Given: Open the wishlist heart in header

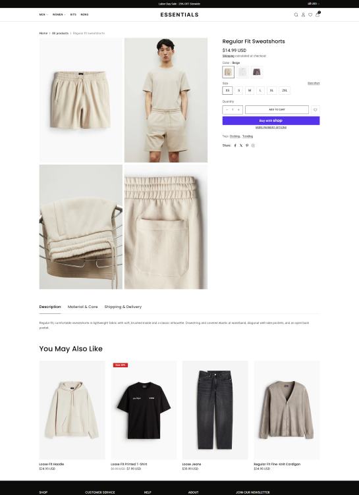Looking at the screenshot, I should [310, 14].
